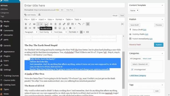
Task: Open the editor help icon
Action: [x=70, y=28]
